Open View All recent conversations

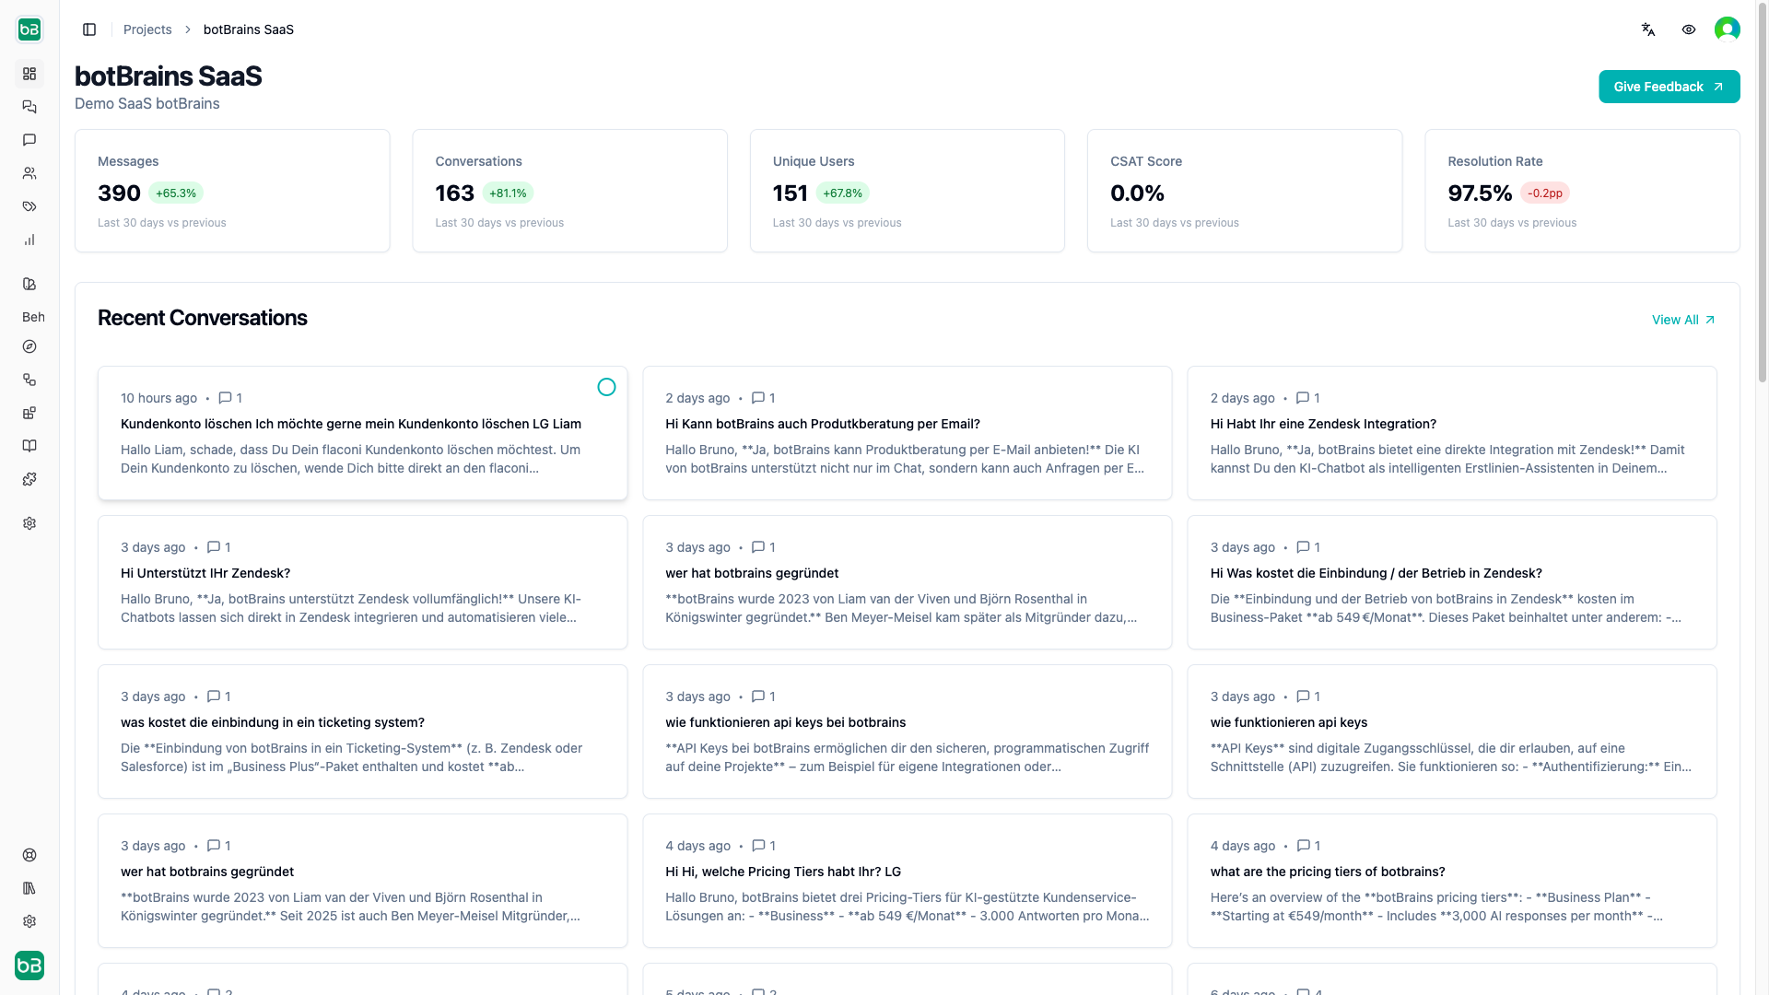[1682, 320]
